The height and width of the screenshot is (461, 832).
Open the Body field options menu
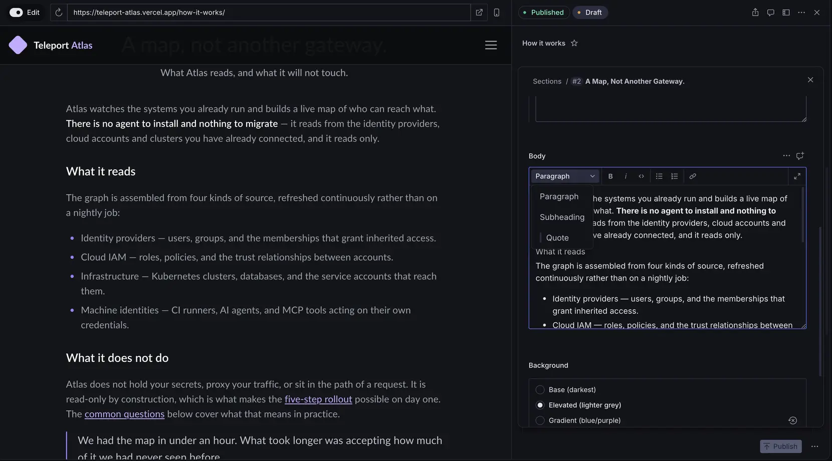(x=786, y=156)
